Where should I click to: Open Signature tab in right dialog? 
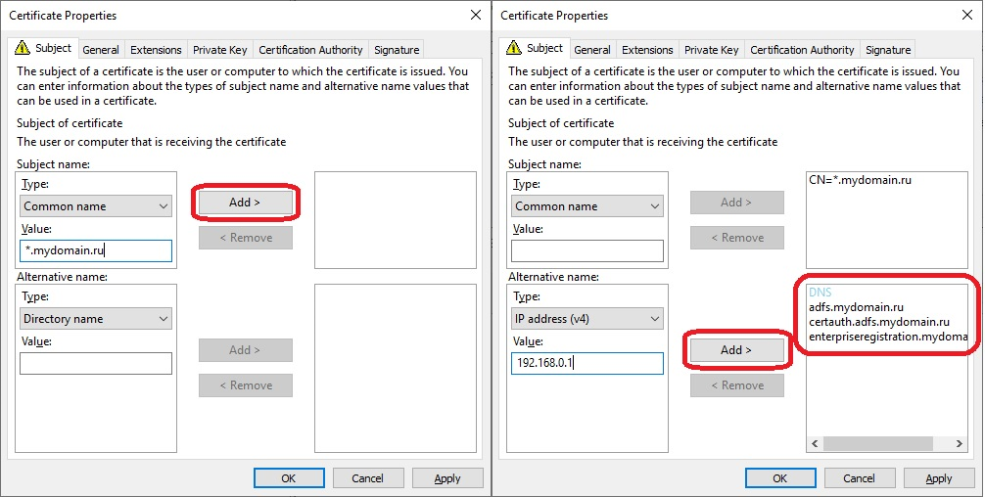tap(888, 50)
